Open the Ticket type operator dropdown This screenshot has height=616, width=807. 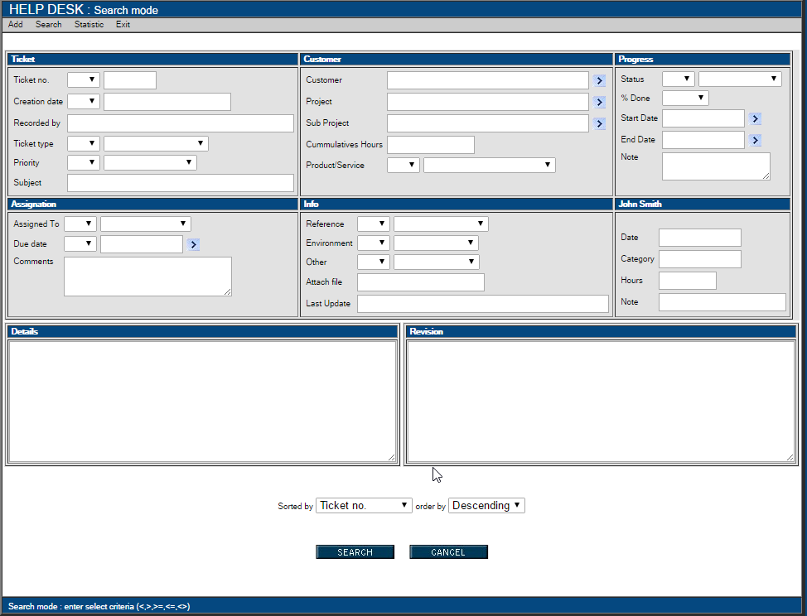pyautogui.click(x=84, y=143)
